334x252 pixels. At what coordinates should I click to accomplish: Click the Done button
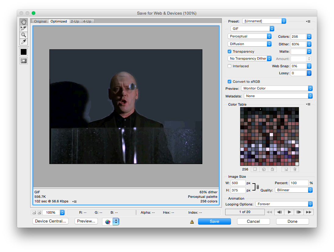[x=292, y=221]
